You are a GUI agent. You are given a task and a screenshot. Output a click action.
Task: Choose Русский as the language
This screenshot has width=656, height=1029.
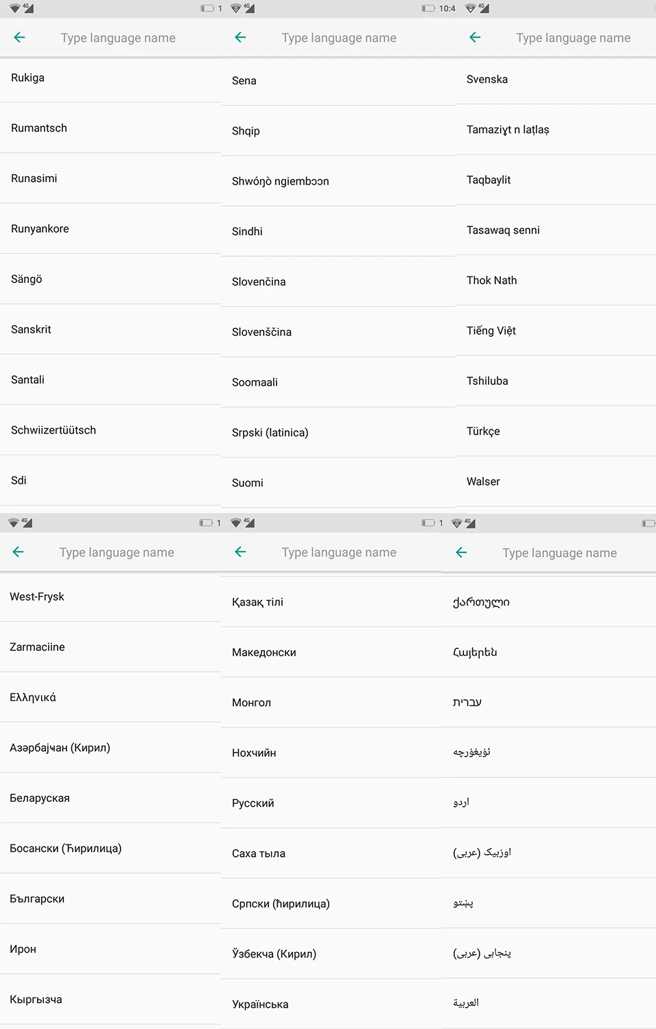click(x=331, y=803)
